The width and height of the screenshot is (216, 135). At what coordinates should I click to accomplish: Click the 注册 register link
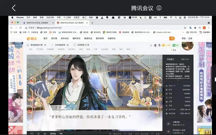tap(190, 39)
